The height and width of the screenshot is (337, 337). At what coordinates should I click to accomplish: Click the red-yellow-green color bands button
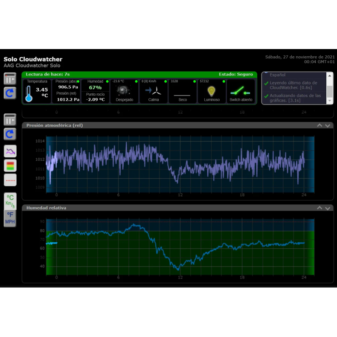tap(10, 165)
